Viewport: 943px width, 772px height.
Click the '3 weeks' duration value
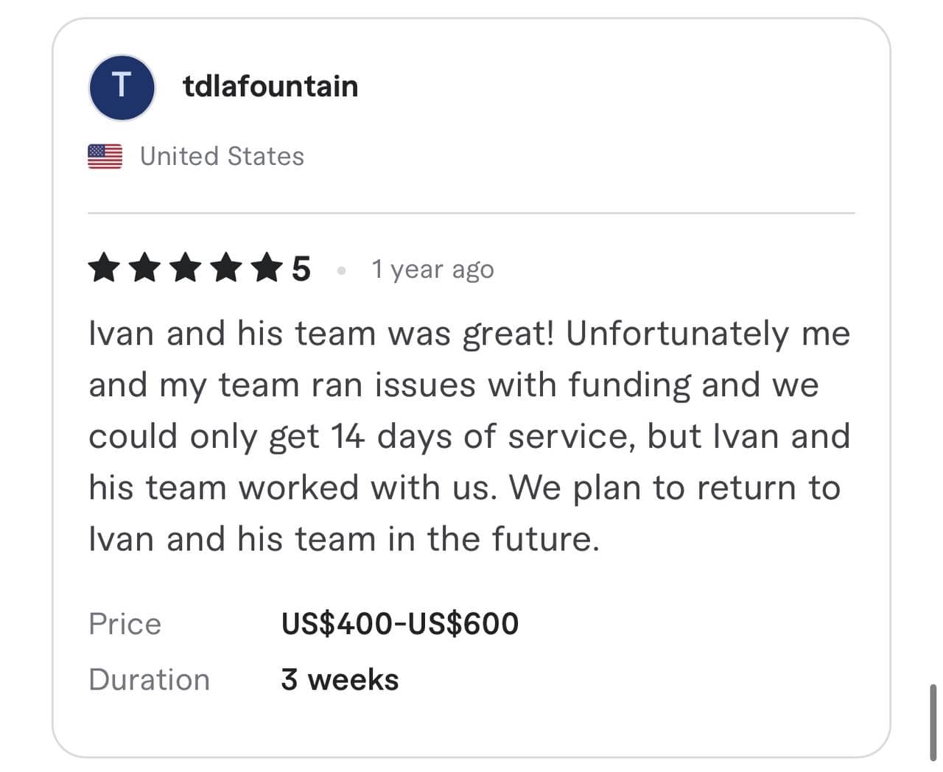click(340, 679)
